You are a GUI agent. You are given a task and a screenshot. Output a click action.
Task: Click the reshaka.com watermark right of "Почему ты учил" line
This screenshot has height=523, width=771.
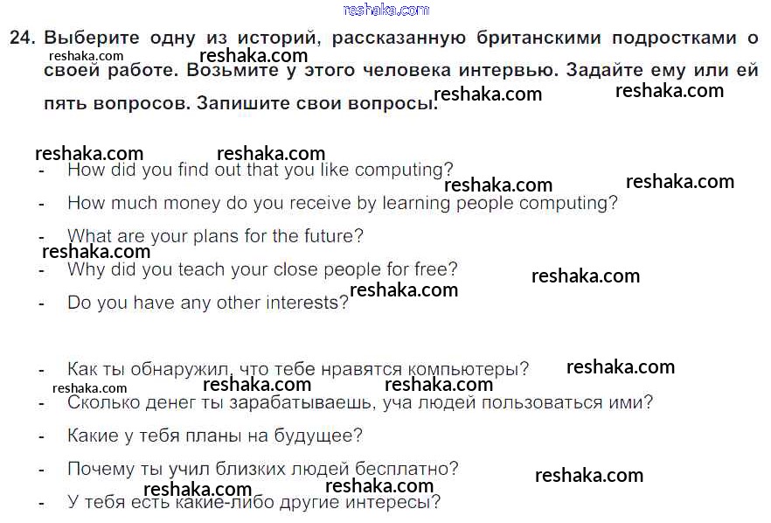[588, 476]
